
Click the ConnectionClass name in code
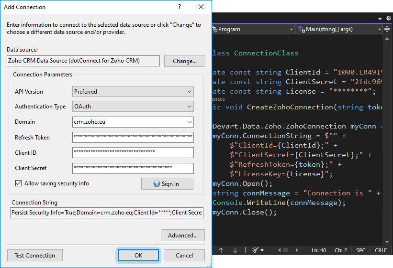point(266,53)
